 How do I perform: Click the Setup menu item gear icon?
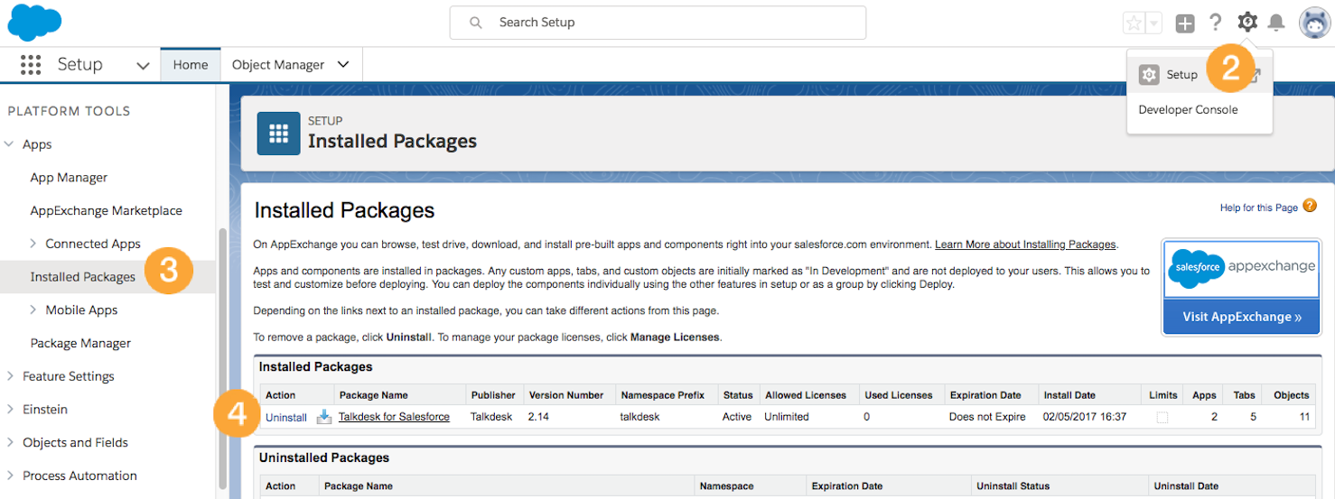coord(1149,75)
